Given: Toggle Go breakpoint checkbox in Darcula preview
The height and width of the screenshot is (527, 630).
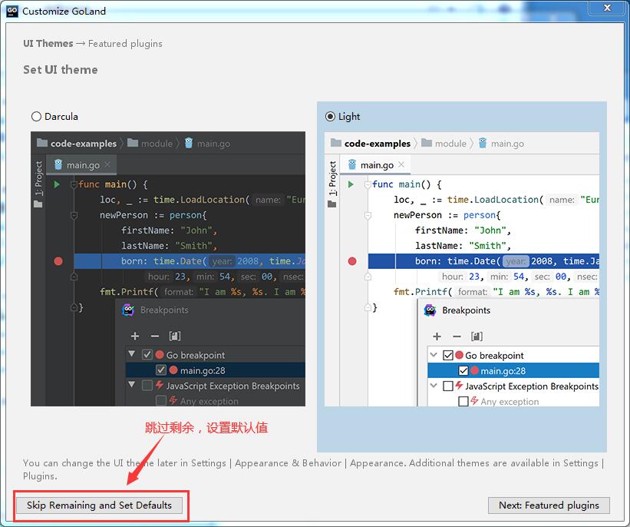Looking at the screenshot, I should (x=147, y=355).
